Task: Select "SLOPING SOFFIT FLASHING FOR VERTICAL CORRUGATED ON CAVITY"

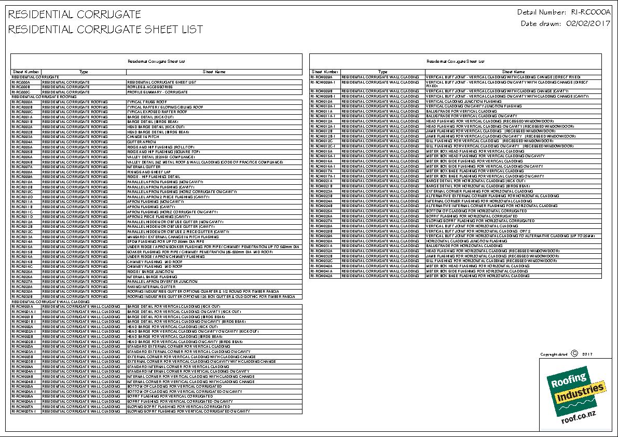Action: click(188, 411)
